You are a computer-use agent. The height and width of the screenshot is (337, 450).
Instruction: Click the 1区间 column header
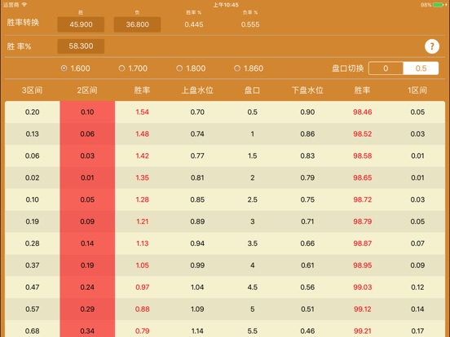pyautogui.click(x=417, y=90)
